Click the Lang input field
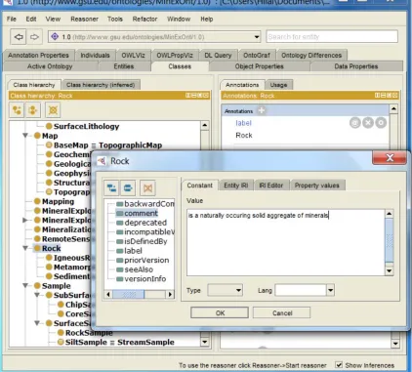Viewport: 412px width, 372px height. coord(301,290)
